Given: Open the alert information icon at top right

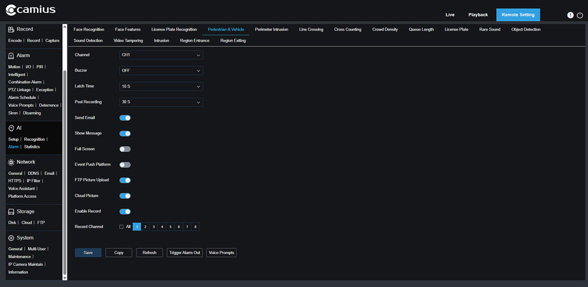Looking at the screenshot, I should pyautogui.click(x=570, y=15).
